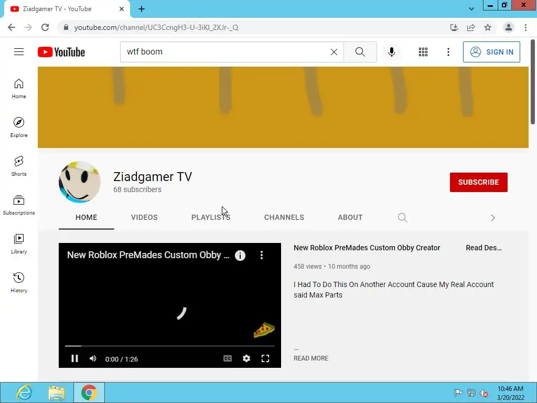This screenshot has width=537, height=403.
Task: Select the HOME channel tab
Action: point(87,217)
